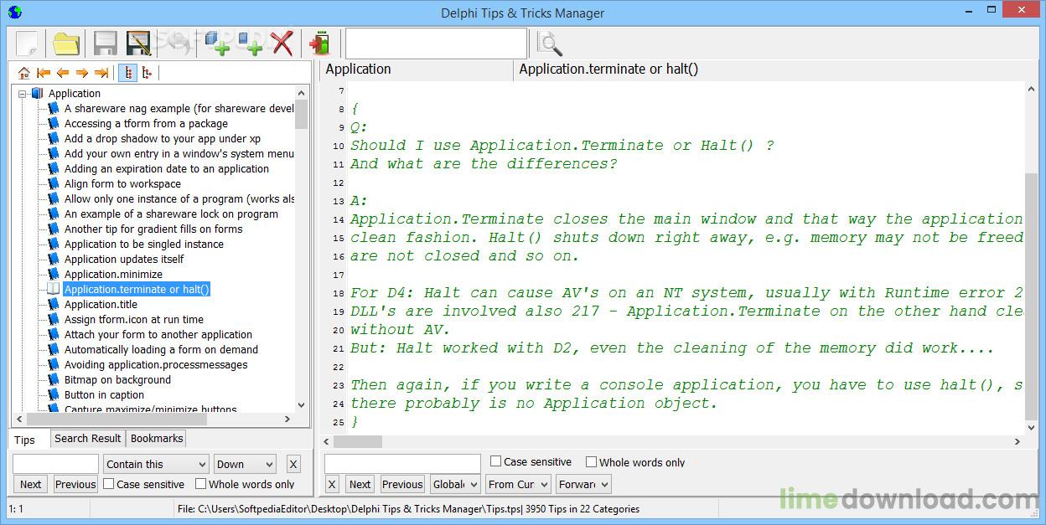Open the Search Result tab
Image resolution: width=1046 pixels, height=525 pixels.
[x=87, y=438]
